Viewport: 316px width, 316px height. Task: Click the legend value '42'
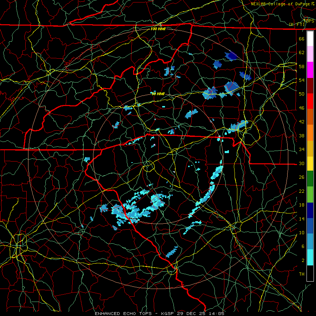pyautogui.click(x=302, y=122)
